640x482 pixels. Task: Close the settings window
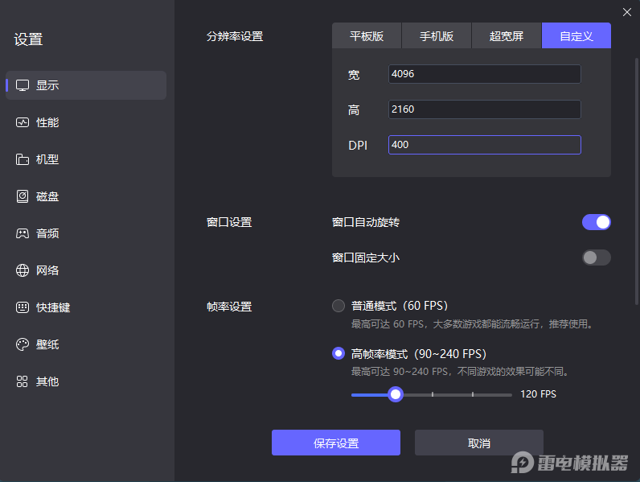tap(627, 12)
